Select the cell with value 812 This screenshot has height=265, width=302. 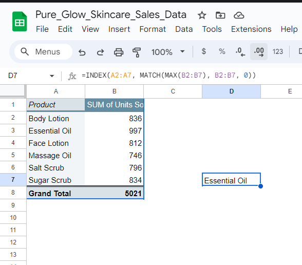pos(114,143)
